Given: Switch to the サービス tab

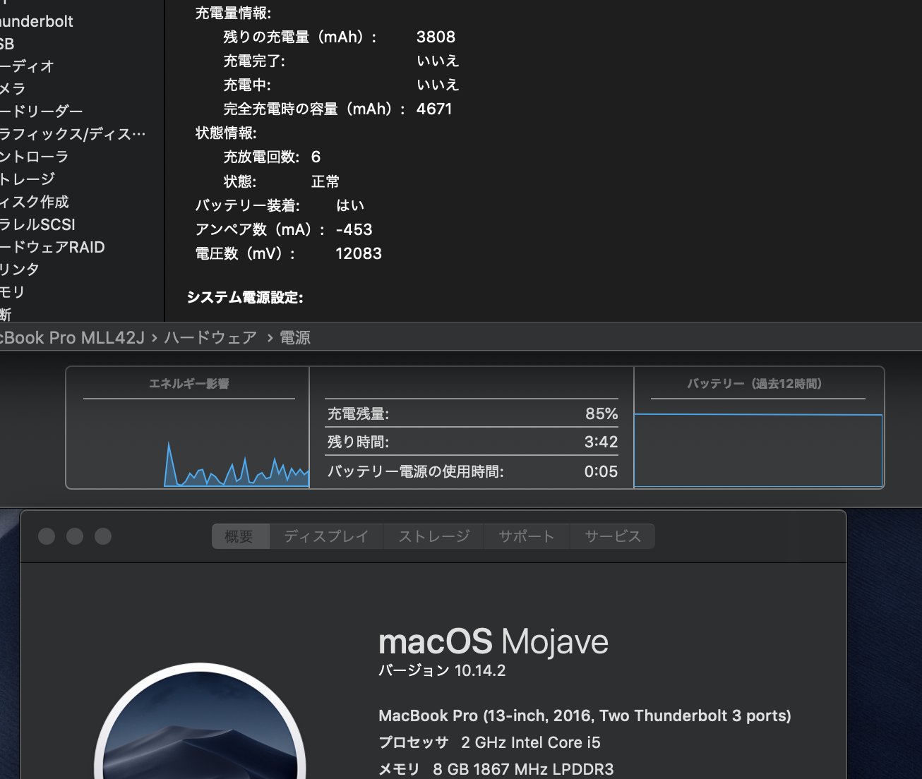Looking at the screenshot, I should (612, 536).
